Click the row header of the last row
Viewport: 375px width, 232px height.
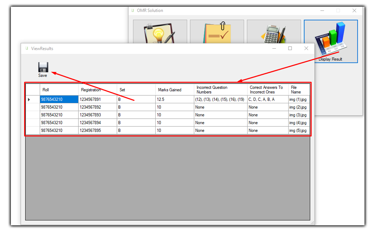tap(33, 131)
